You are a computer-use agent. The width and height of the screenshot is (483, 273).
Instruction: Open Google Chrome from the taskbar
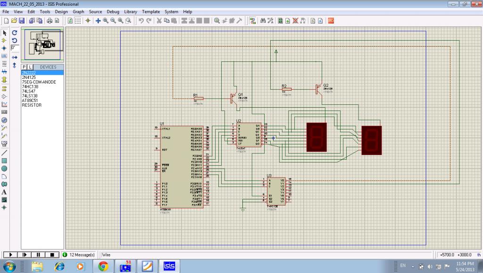click(103, 266)
